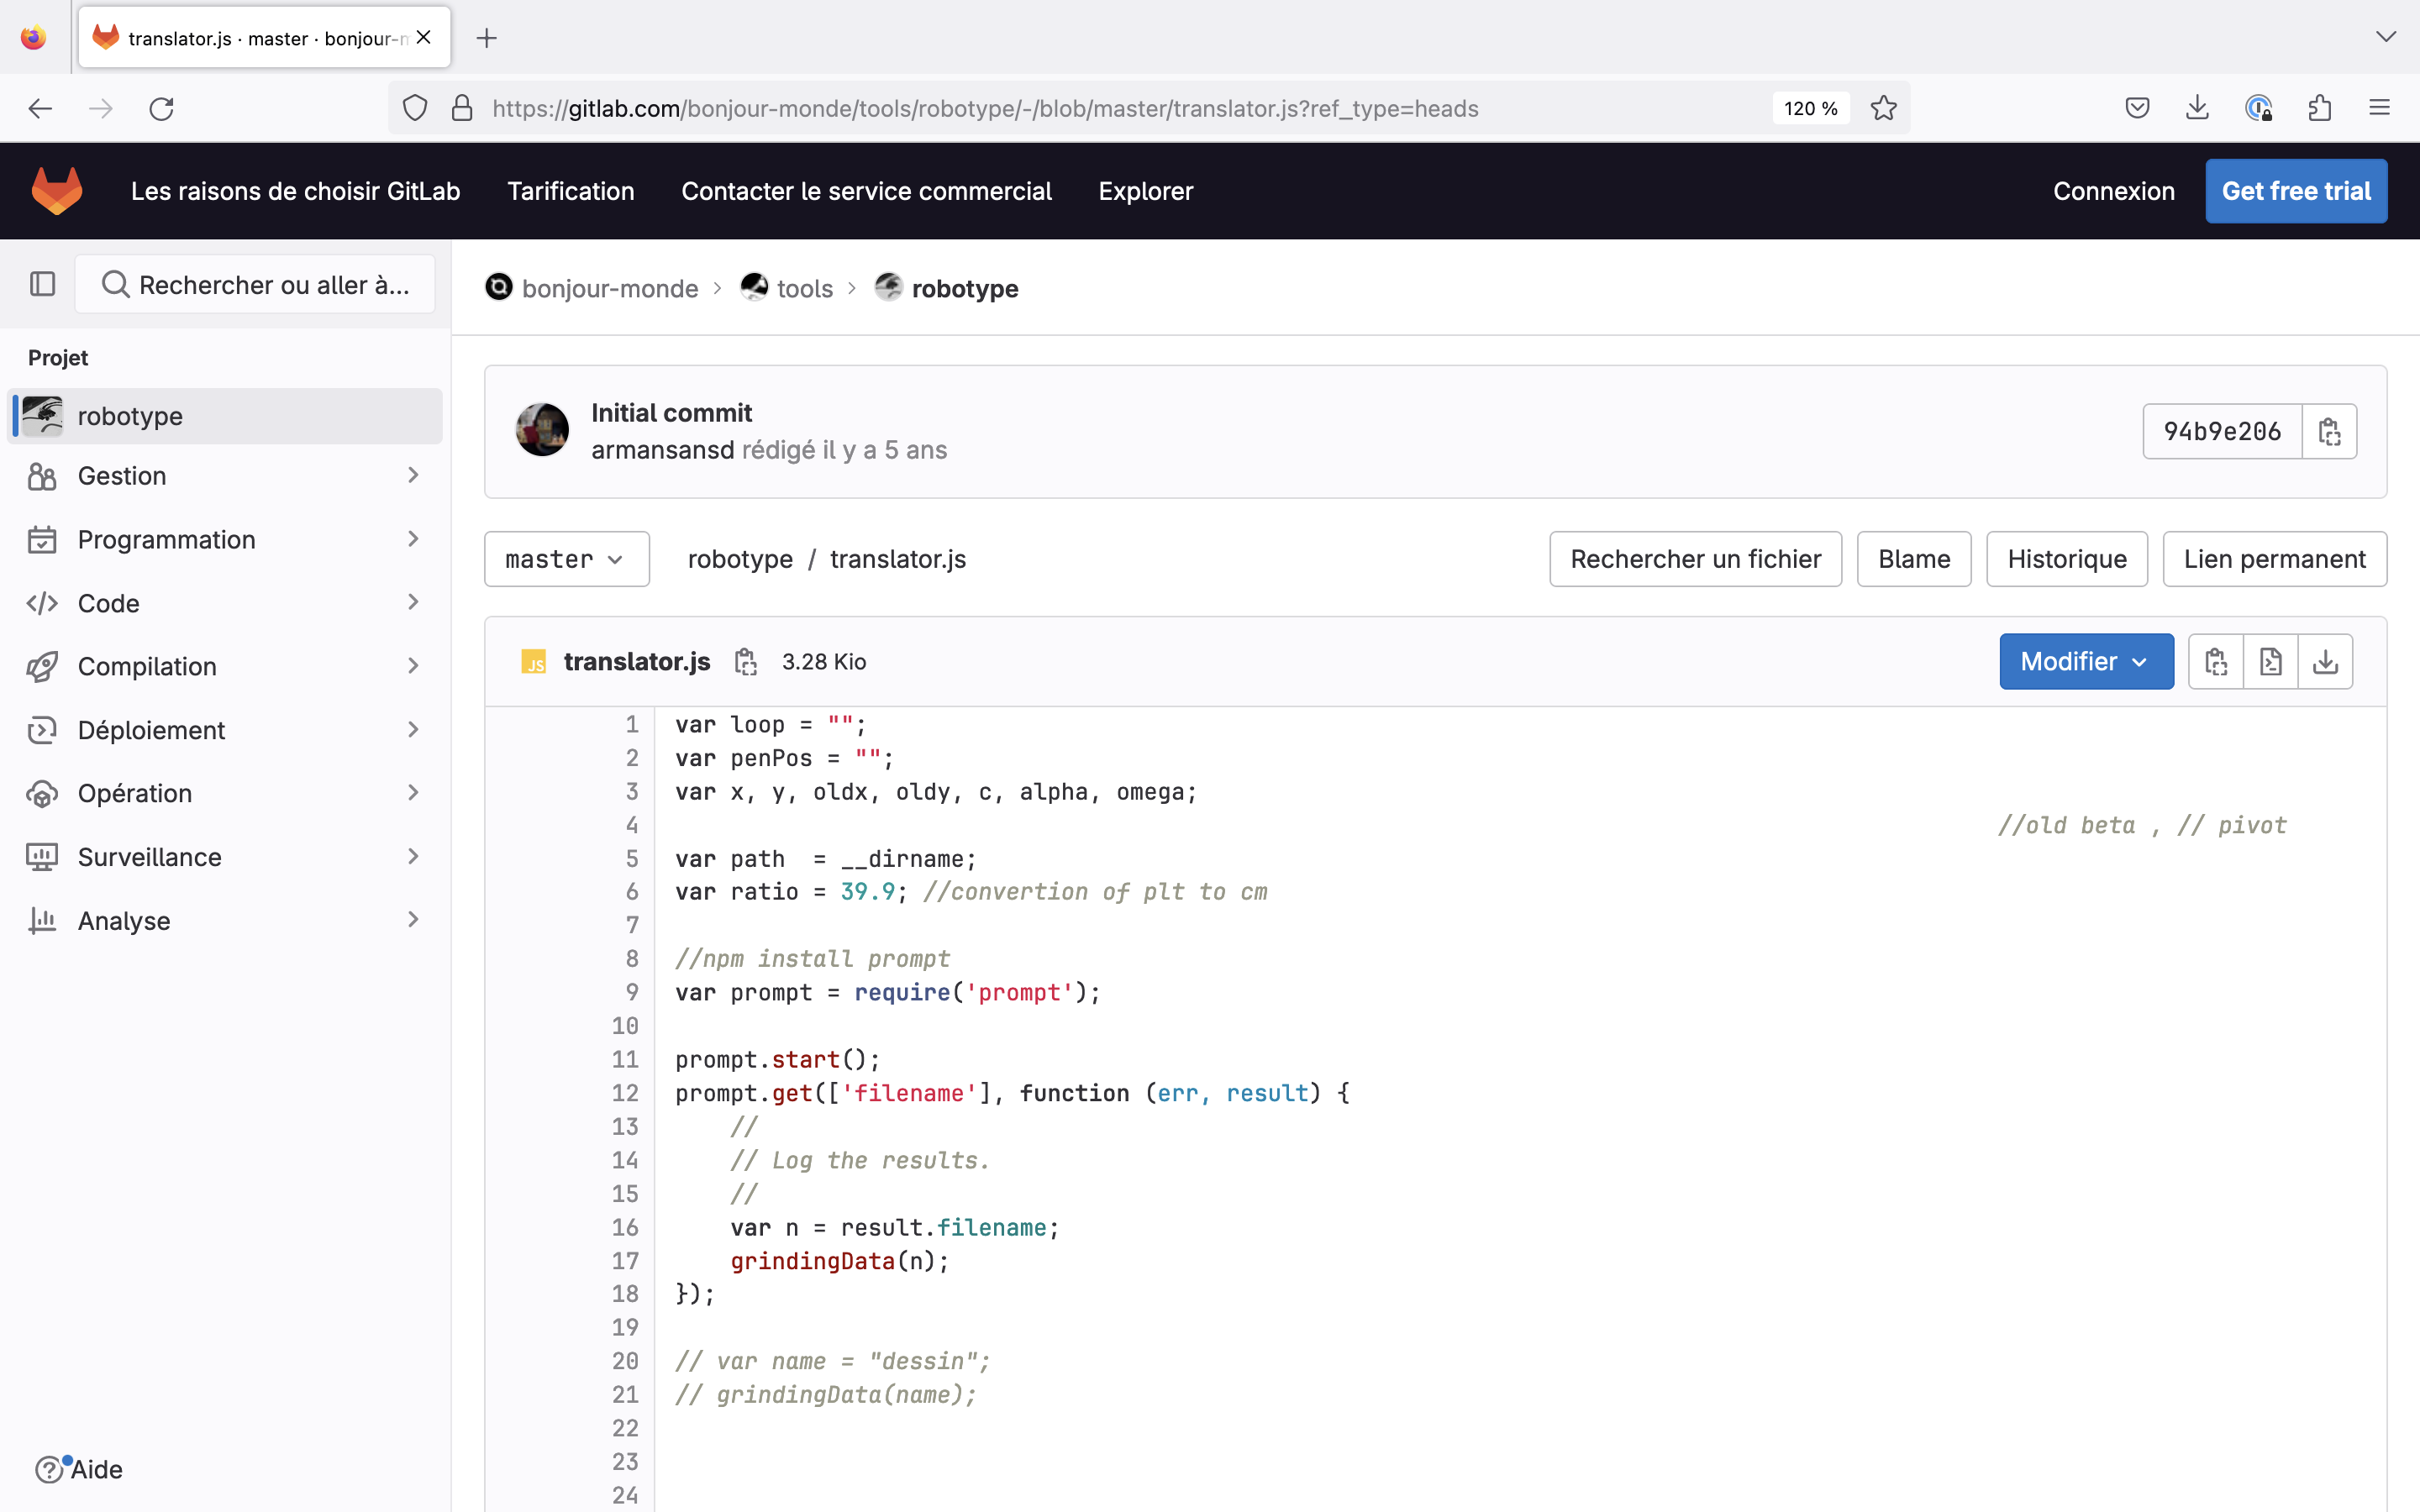
Task: Open master branch dropdown
Action: pyautogui.click(x=566, y=559)
